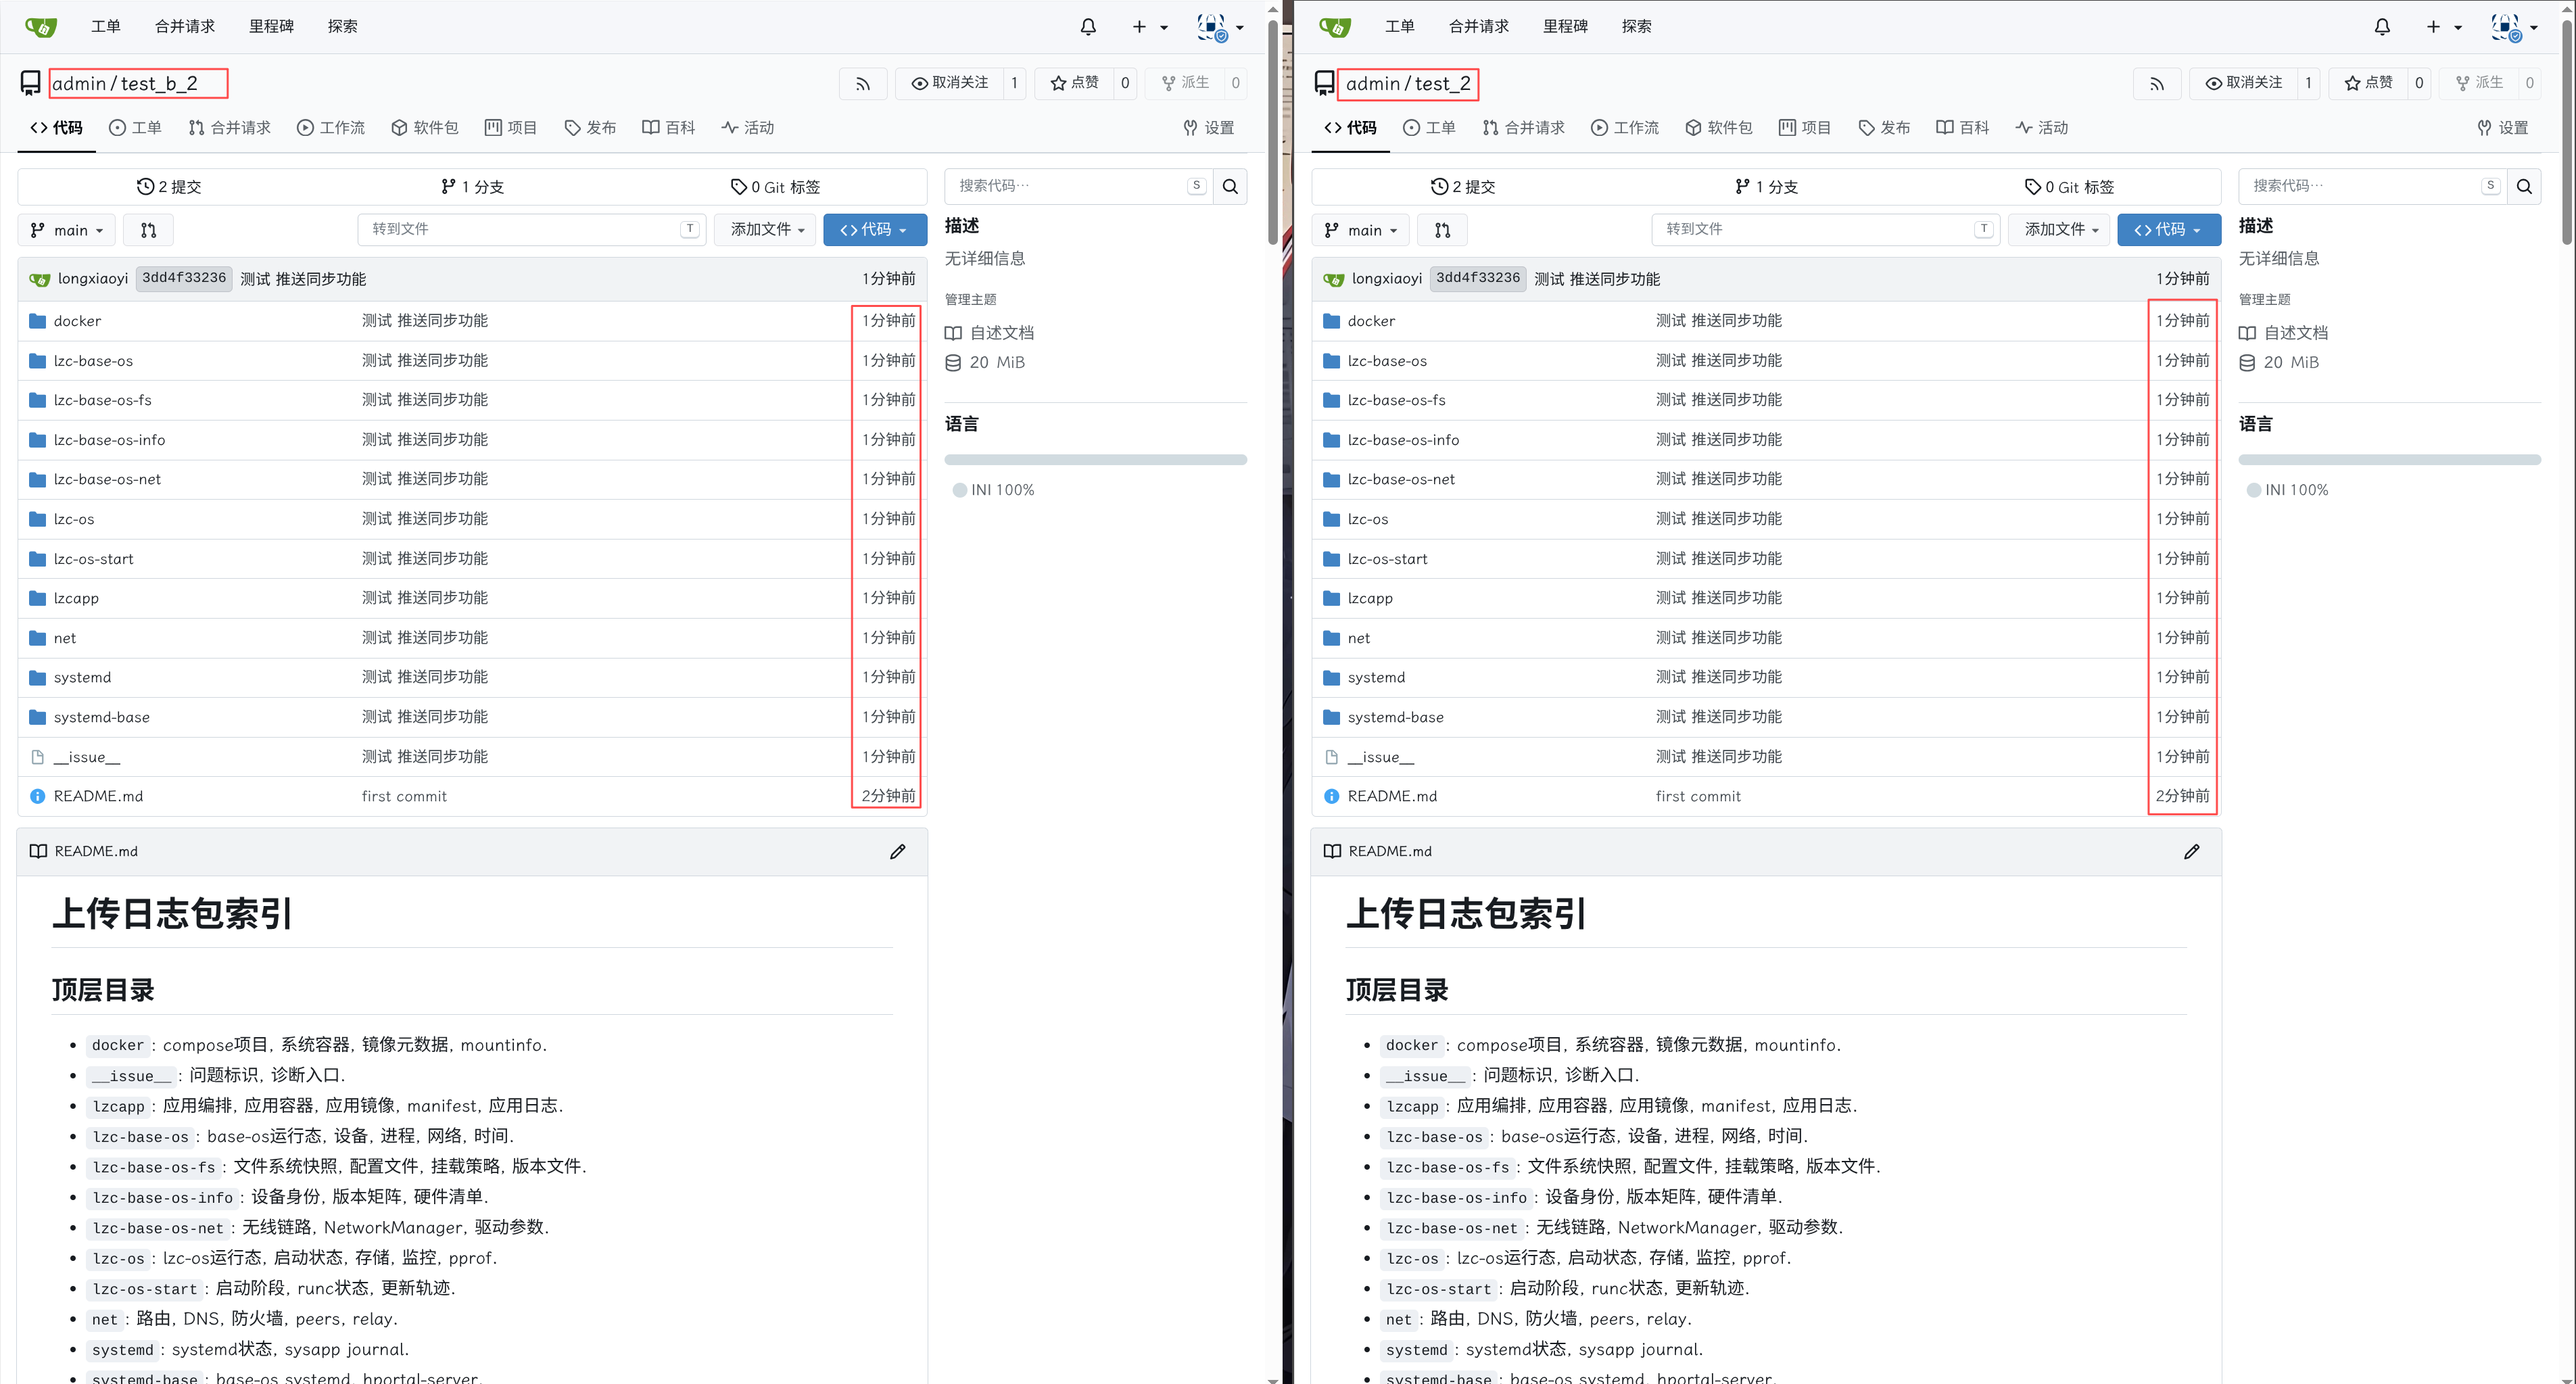View 0 Git 标签 in left window

pyautogui.click(x=775, y=187)
